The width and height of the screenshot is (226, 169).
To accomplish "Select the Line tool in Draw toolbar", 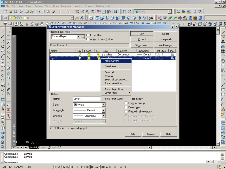I will [x=3, y=32].
